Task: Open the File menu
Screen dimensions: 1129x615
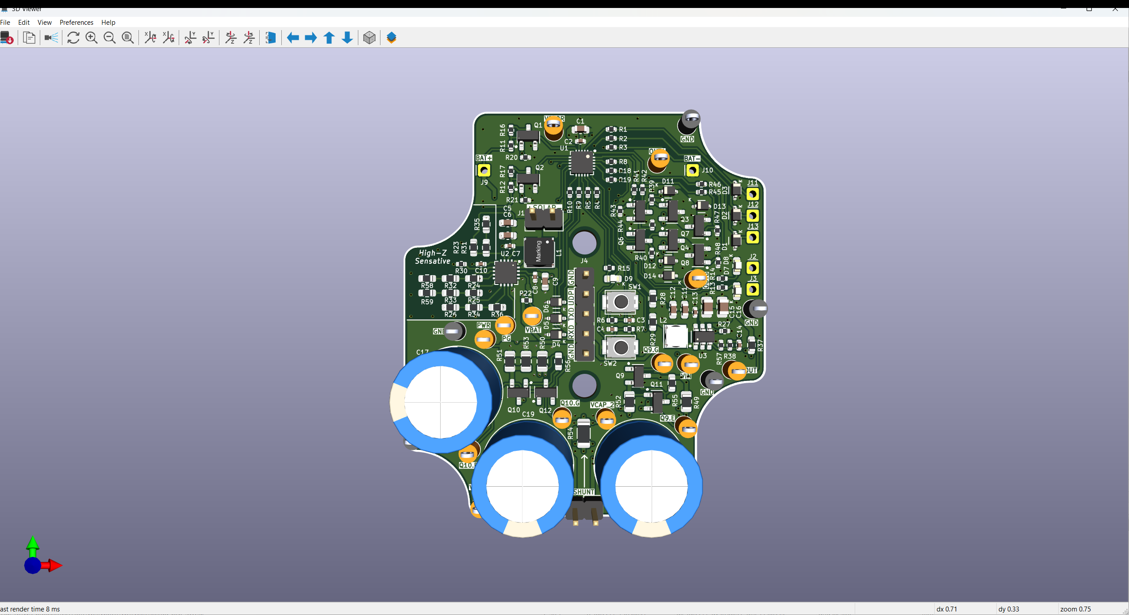Action: pos(5,23)
